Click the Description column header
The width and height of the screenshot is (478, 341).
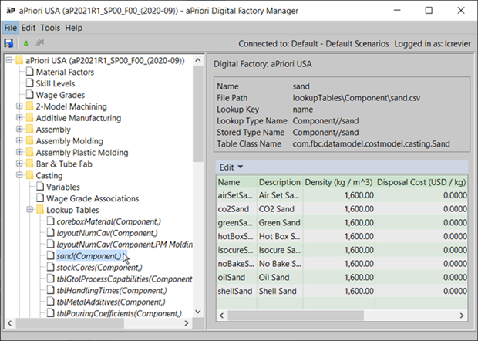click(x=280, y=182)
